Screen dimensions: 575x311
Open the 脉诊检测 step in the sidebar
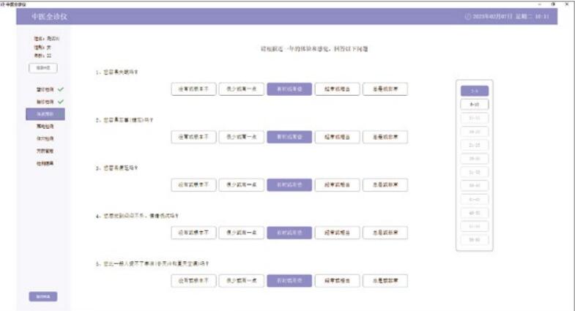[x=45, y=102]
